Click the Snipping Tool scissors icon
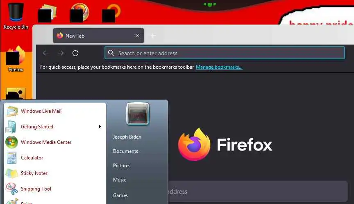 (12, 189)
